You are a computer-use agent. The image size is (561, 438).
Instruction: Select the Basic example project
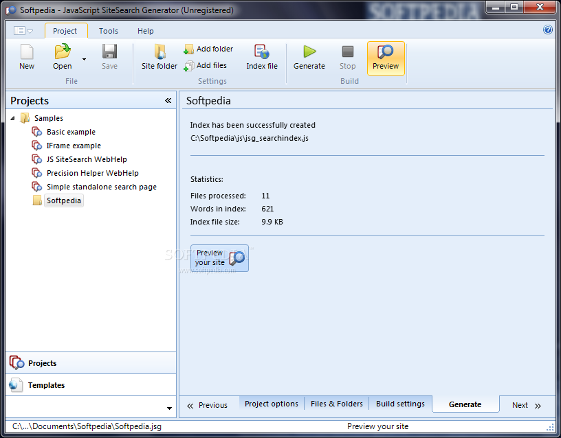[x=71, y=132]
